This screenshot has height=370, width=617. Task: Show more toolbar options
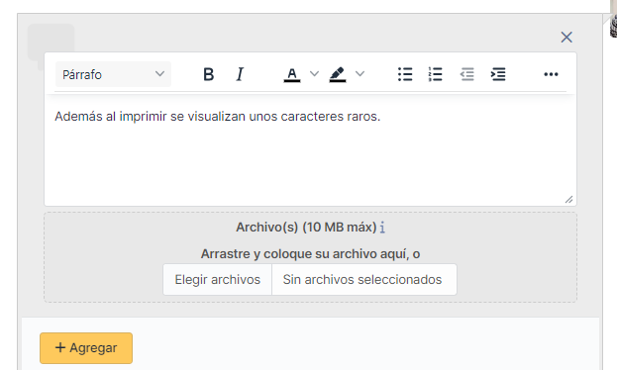[551, 74]
